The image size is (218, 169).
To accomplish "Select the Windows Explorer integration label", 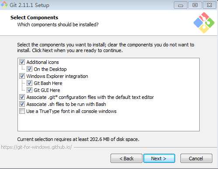I will tap(57, 76).
